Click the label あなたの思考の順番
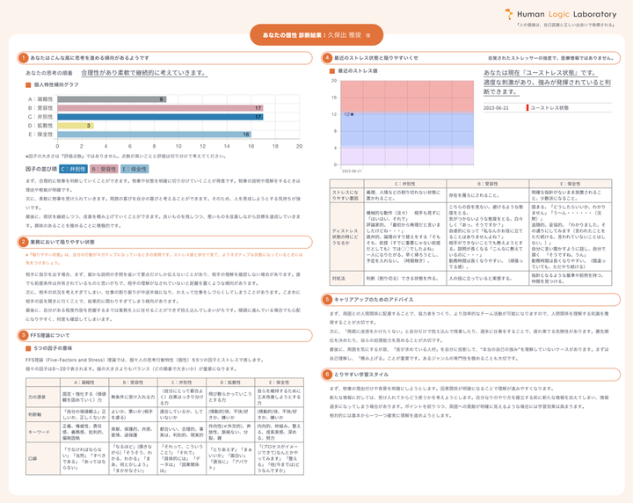This screenshot has height=503, width=633. [49, 73]
